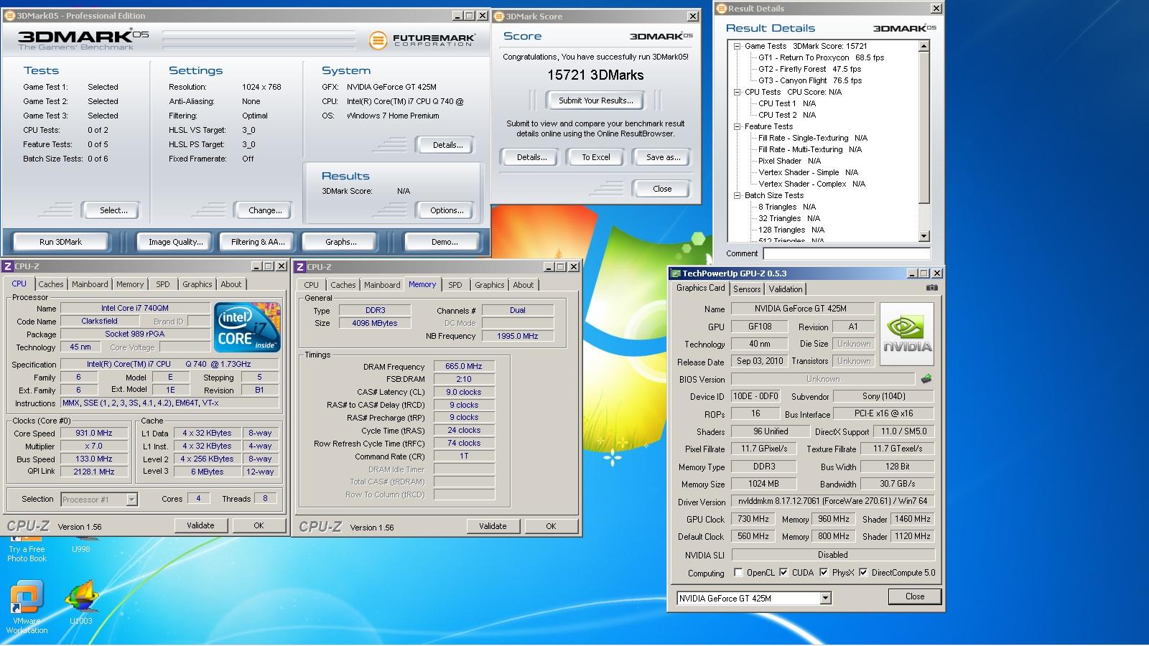Click Change... under Settings
The width and height of the screenshot is (1149, 646).
tap(265, 210)
